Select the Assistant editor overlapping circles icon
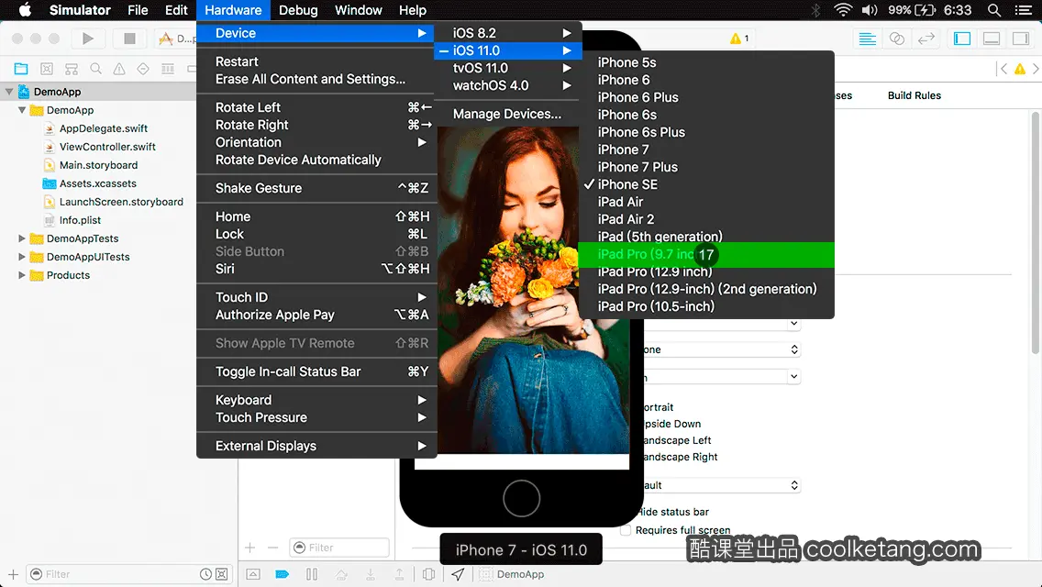The image size is (1042, 587). (896, 39)
